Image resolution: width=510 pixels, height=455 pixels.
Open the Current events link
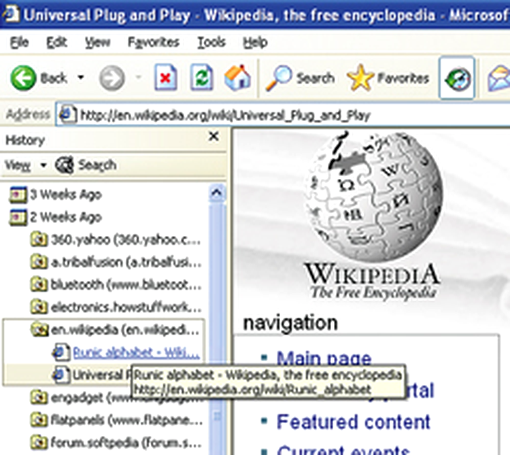(343, 450)
